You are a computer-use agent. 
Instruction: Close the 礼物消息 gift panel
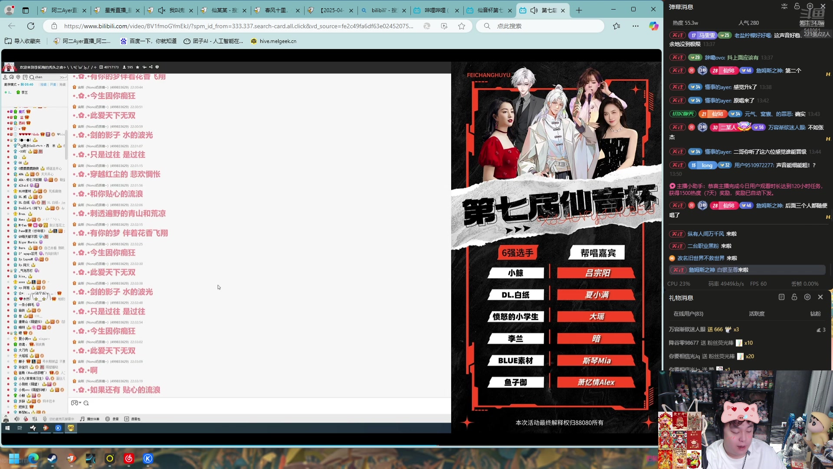tap(820, 297)
